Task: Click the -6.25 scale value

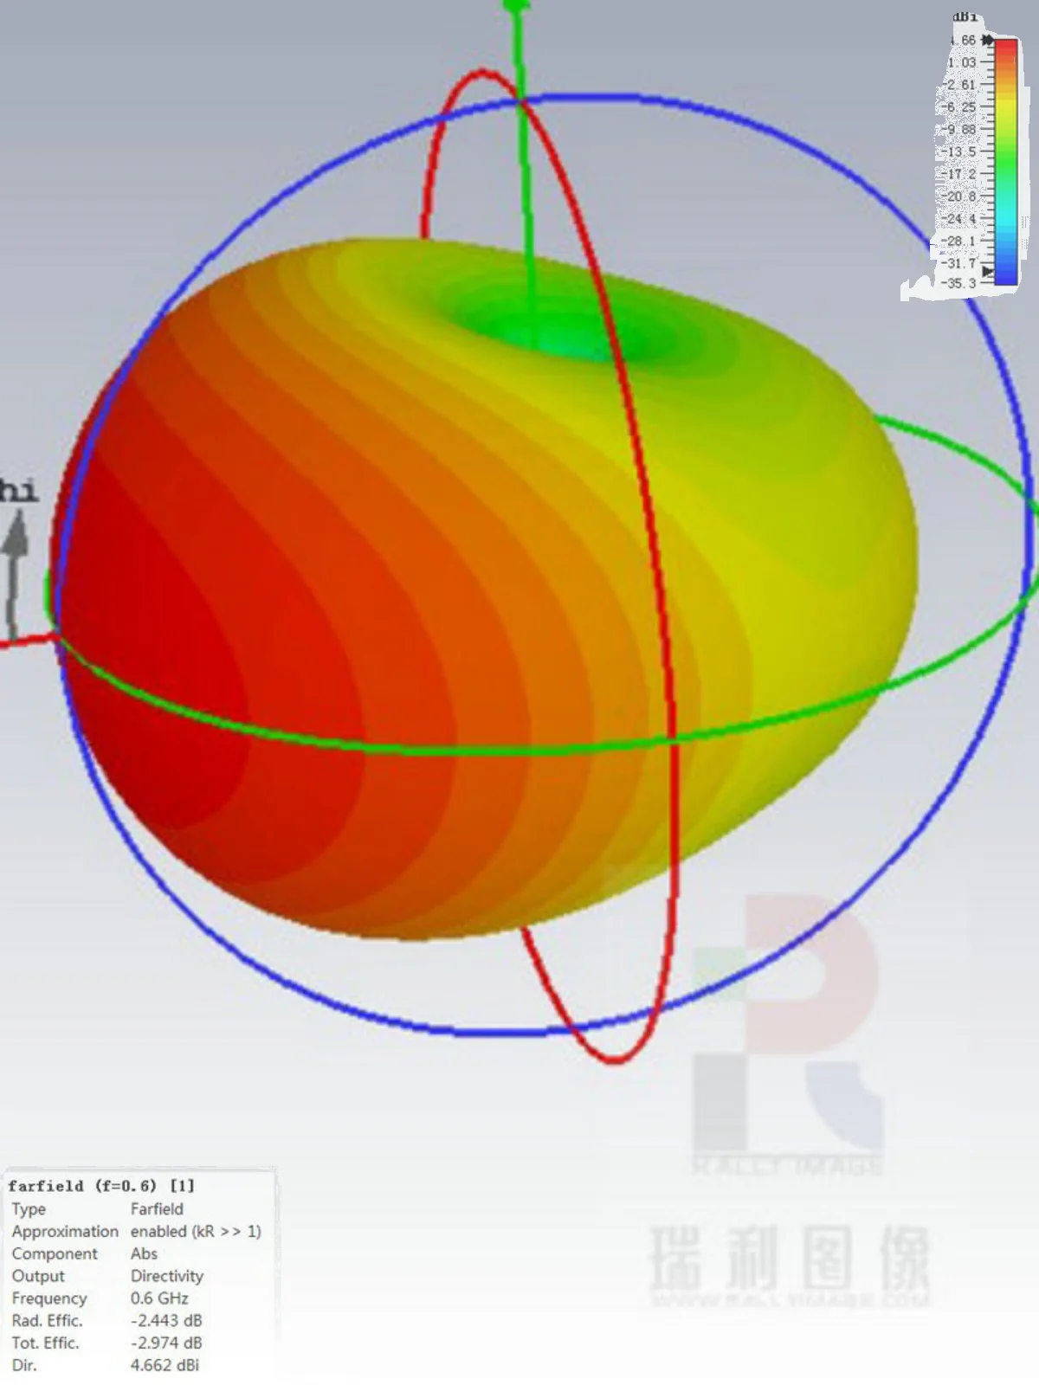Action: click(x=960, y=107)
